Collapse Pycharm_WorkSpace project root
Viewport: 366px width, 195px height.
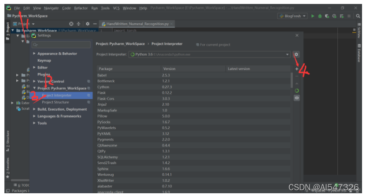coord(13,30)
